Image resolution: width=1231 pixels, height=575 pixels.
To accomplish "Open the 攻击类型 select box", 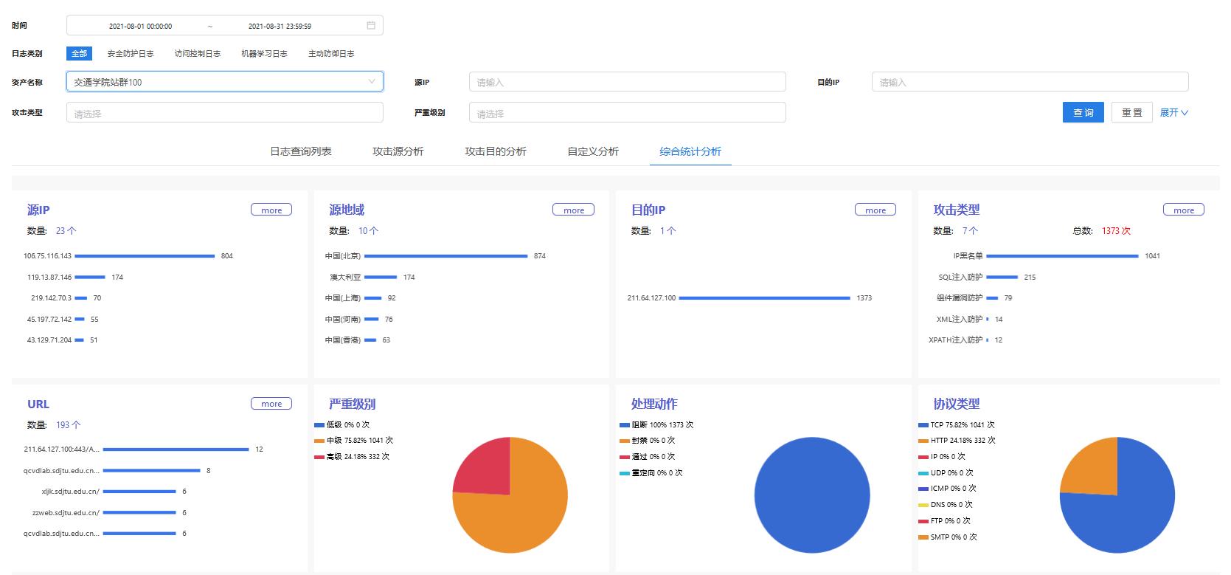I will coord(225,112).
